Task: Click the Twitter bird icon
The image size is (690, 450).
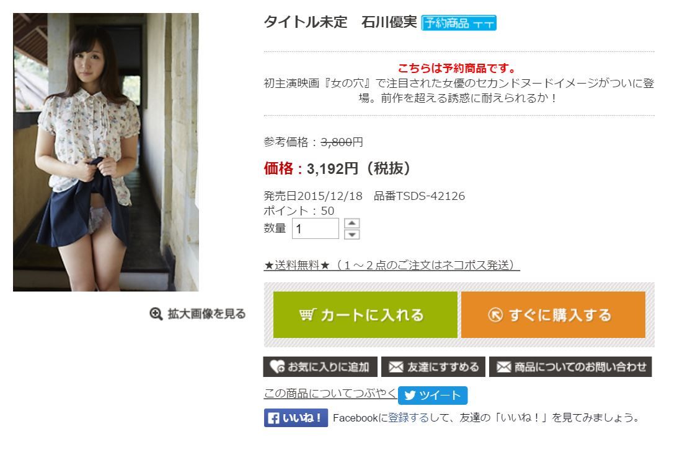Action: point(410,396)
